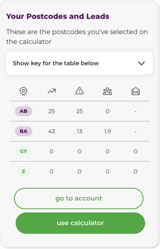Click the 1.9 value in BA row

[108, 132]
